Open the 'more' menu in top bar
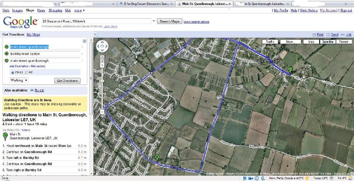Viewport: 354px width, 181px height. point(80,10)
